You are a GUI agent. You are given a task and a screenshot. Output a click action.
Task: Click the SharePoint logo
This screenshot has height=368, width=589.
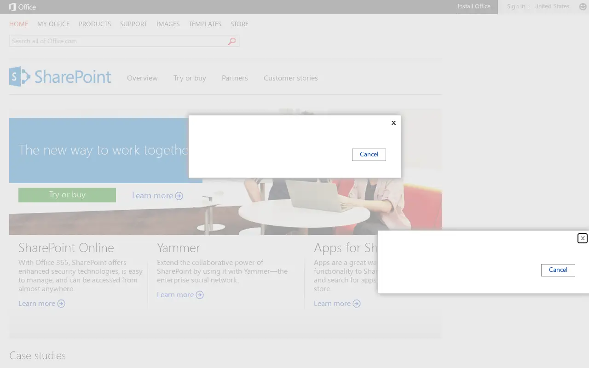(x=60, y=76)
